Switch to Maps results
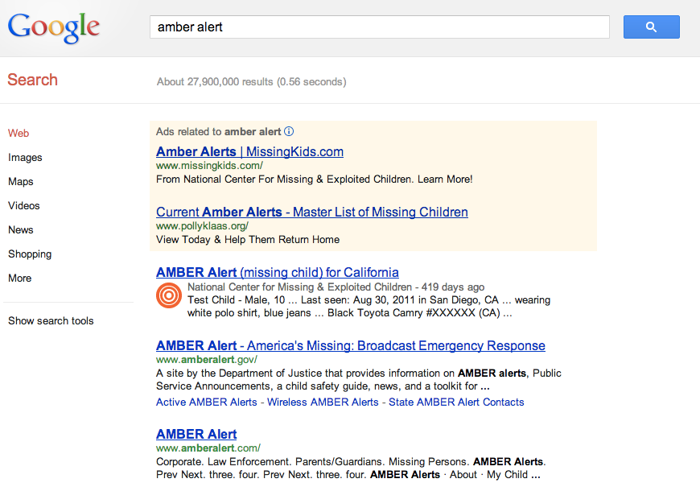This screenshot has width=700, height=487. tap(21, 181)
